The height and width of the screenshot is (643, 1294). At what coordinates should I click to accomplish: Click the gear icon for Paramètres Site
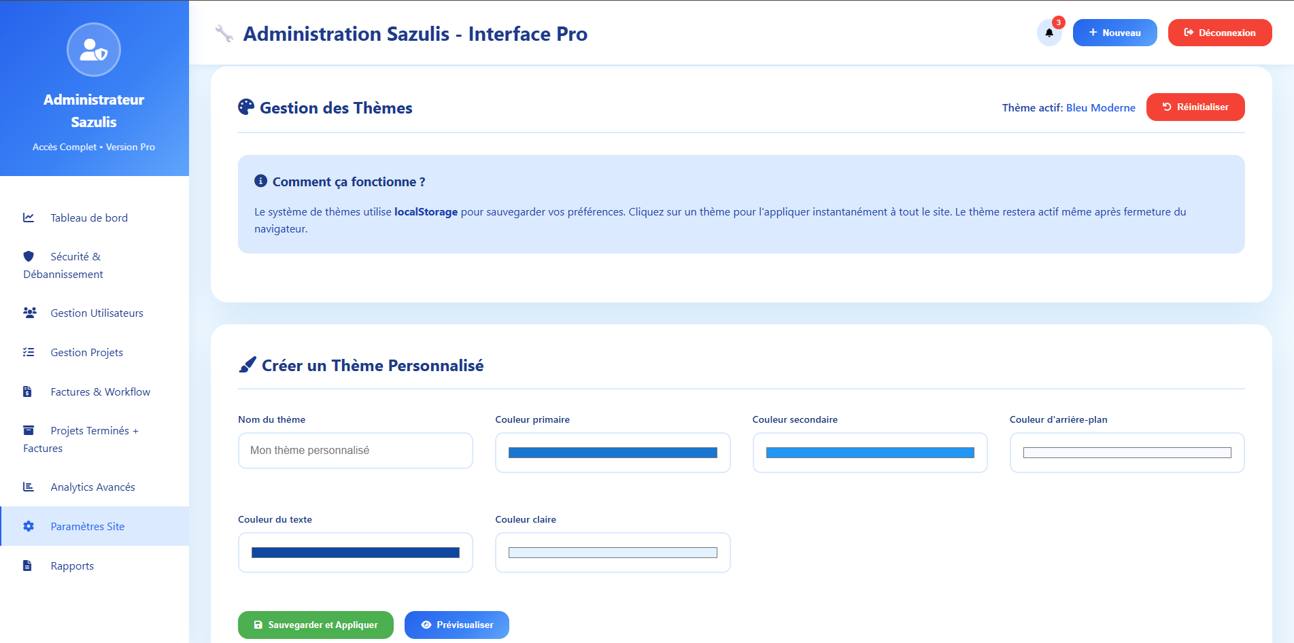tap(29, 526)
